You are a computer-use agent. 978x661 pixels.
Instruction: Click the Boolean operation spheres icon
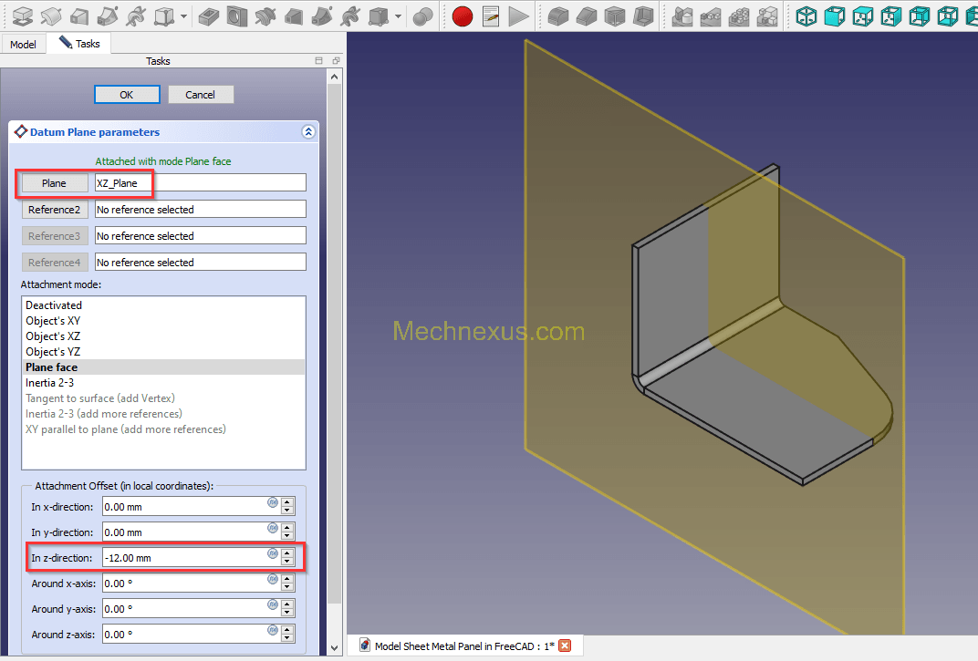pos(422,15)
